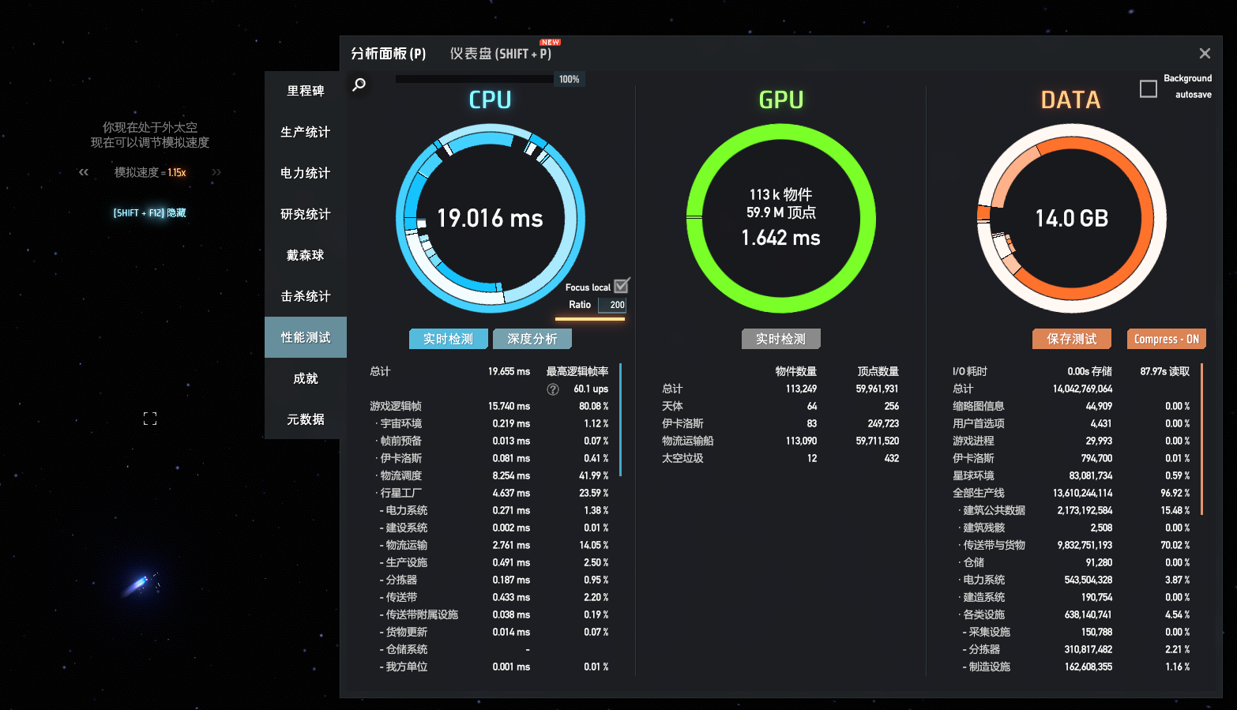Click the GPU 天体 row
The image size is (1237, 710).
pyautogui.click(x=780, y=406)
